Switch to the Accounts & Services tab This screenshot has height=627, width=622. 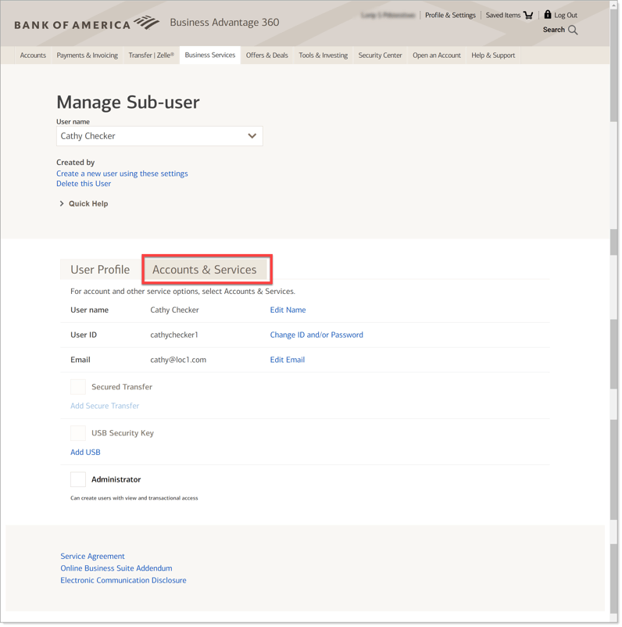pyautogui.click(x=206, y=268)
